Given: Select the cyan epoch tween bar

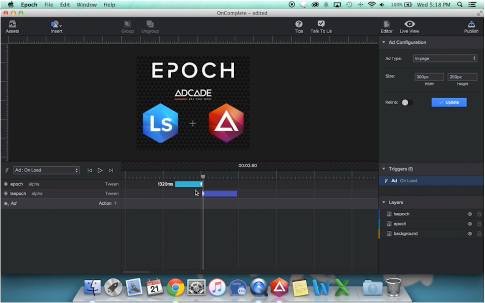Looking at the screenshot, I should point(188,184).
